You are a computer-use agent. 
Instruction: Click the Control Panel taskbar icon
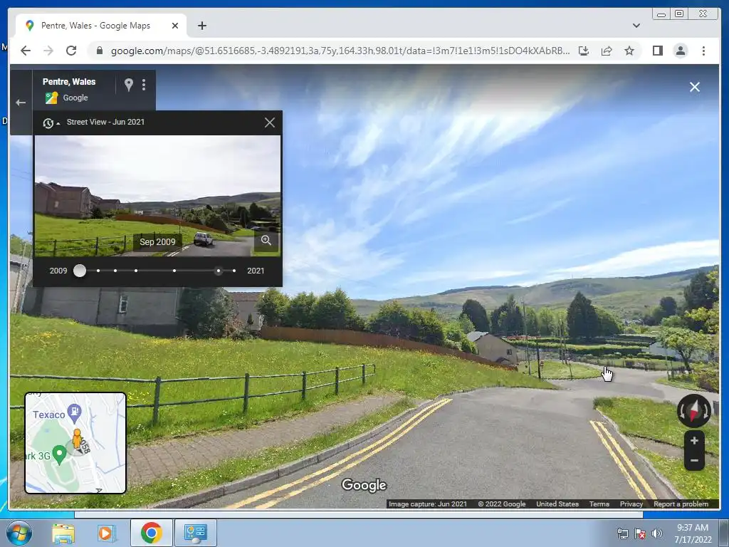195,533
